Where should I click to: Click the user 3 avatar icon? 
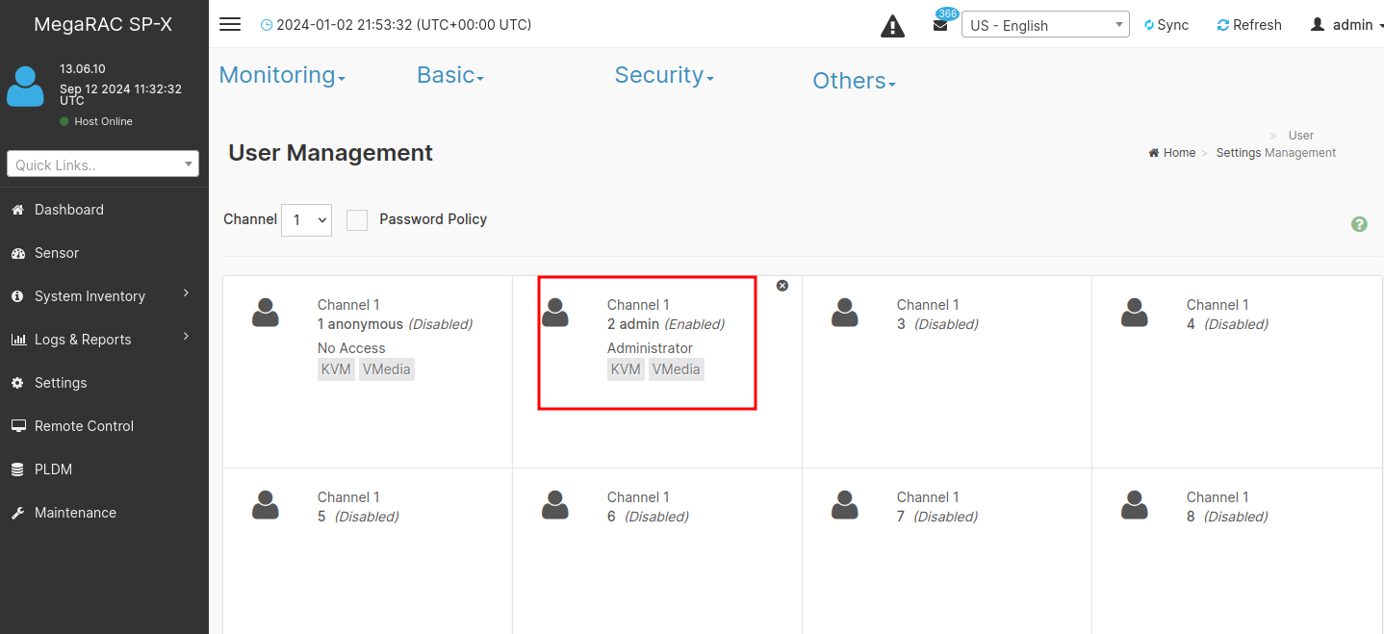[845, 313]
